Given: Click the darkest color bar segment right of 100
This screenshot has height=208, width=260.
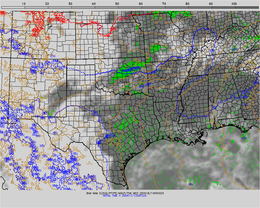Looking at the screenshot, I should tap(247, 7).
